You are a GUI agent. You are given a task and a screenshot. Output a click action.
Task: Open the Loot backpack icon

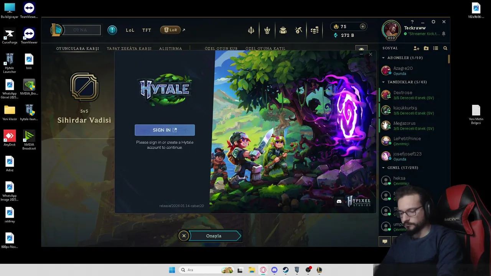[283, 30]
